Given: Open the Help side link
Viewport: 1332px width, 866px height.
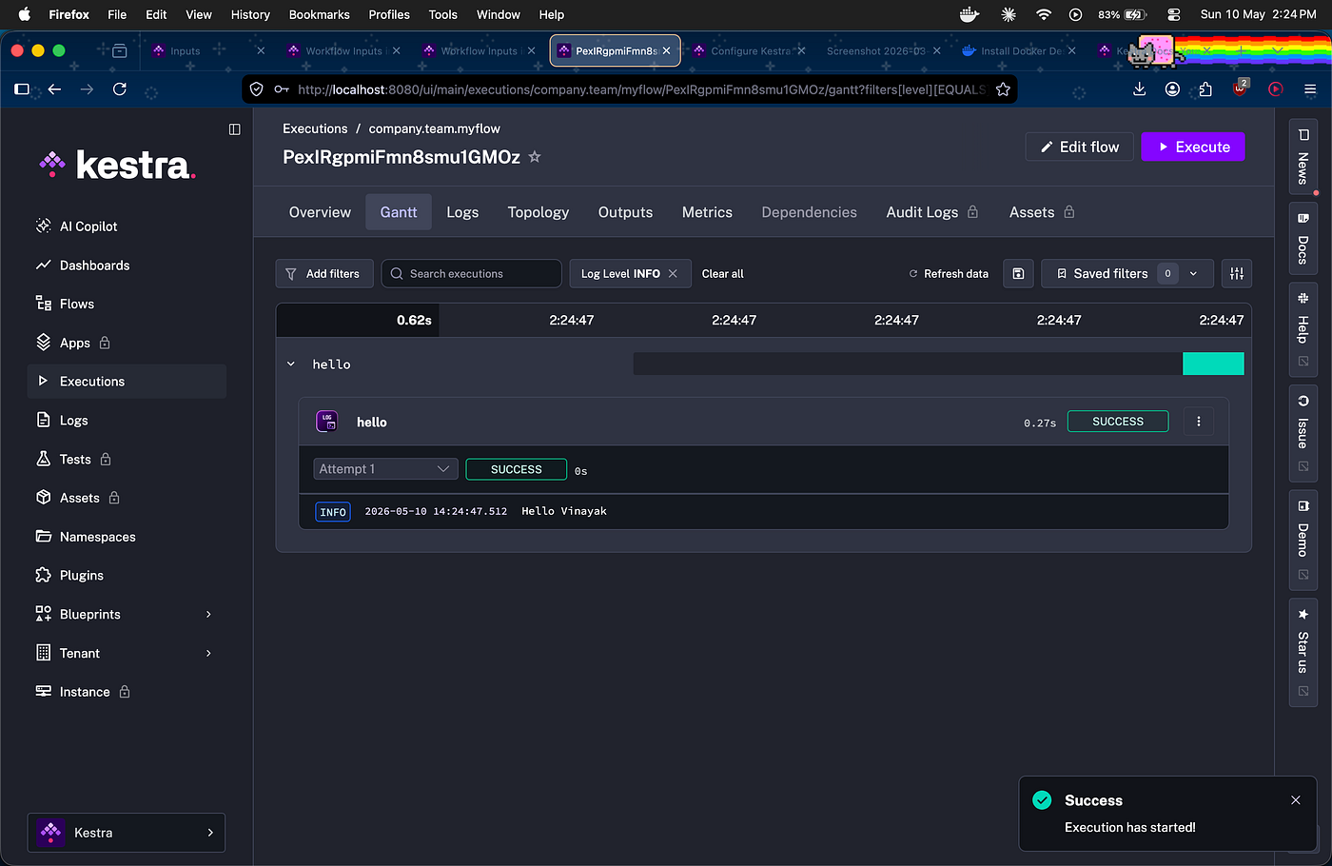Looking at the screenshot, I should [1303, 329].
